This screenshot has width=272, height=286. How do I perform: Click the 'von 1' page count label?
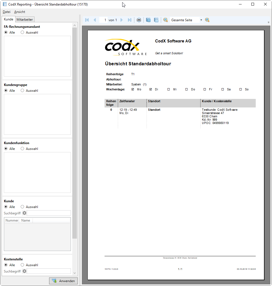pos(113,20)
